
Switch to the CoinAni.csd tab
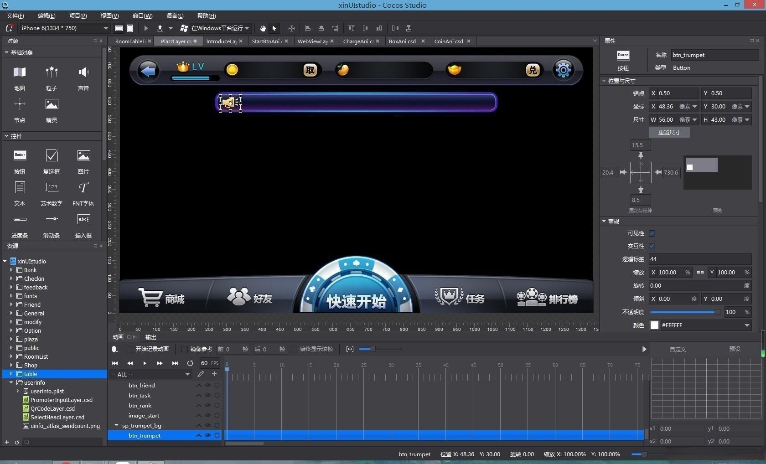coord(449,41)
